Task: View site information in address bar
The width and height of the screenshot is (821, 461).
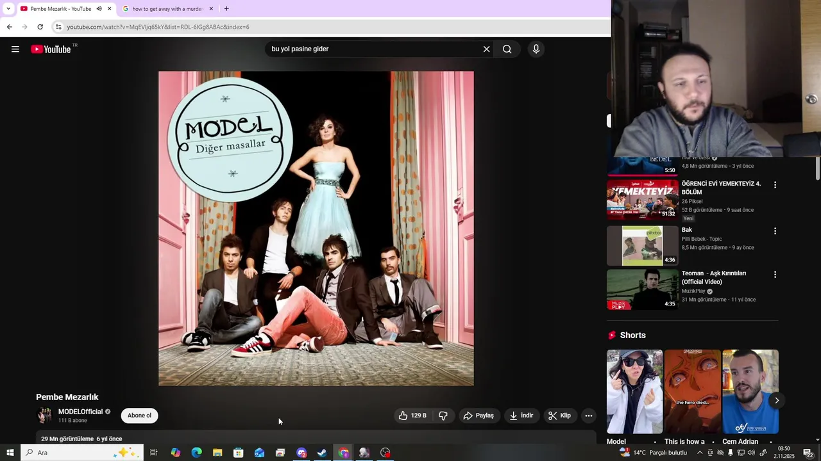Action: (x=58, y=27)
